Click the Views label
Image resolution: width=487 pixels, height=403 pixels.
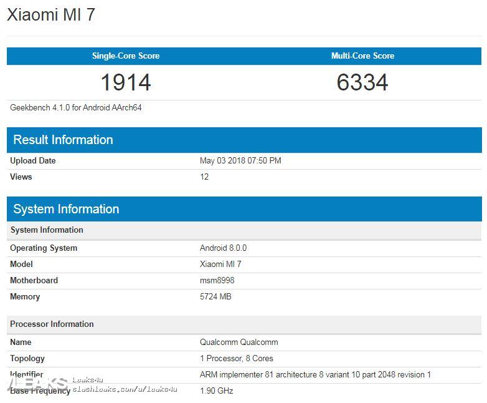click(x=21, y=177)
